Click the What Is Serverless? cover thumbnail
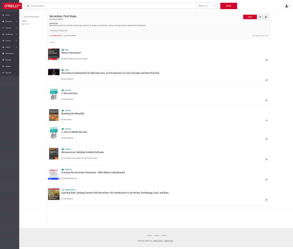The width and height of the screenshot is (293, 249). coord(54,54)
